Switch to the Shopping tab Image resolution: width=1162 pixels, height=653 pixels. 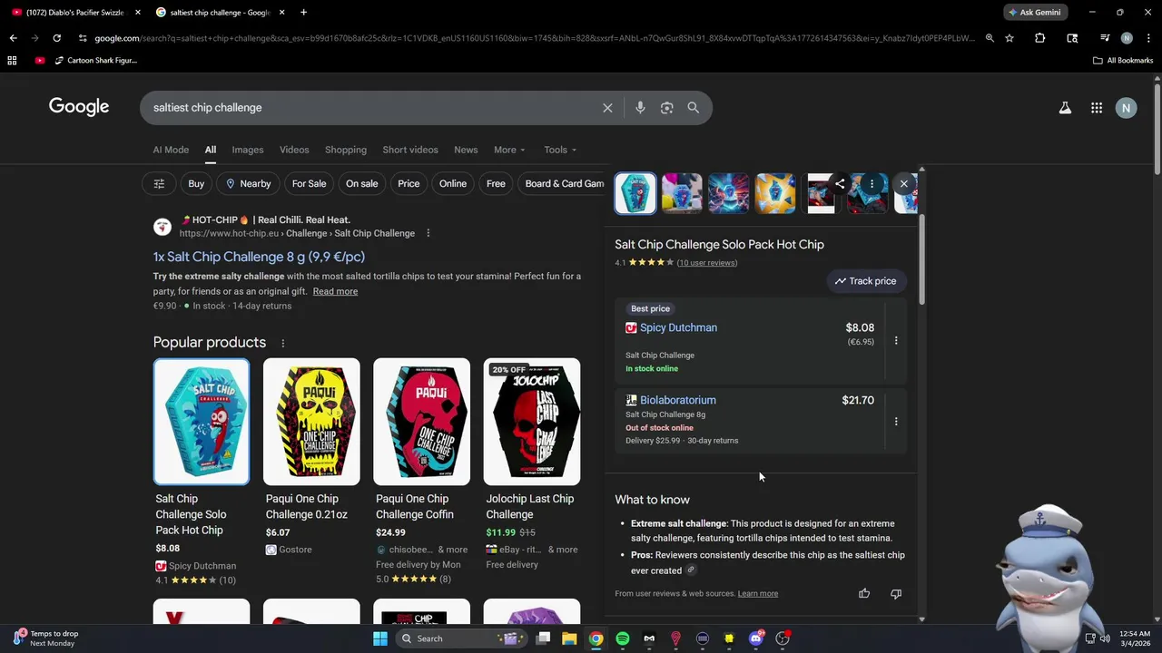tap(346, 150)
